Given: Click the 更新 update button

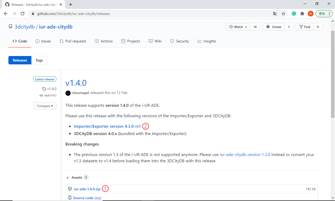Looking at the screenshot, I should point(322,14).
